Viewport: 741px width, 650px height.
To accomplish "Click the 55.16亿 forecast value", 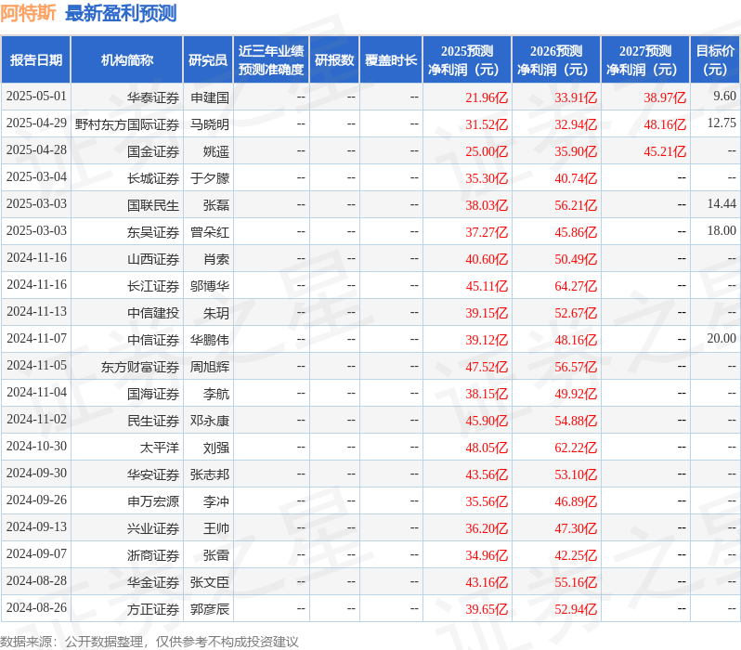I will click(x=576, y=583).
